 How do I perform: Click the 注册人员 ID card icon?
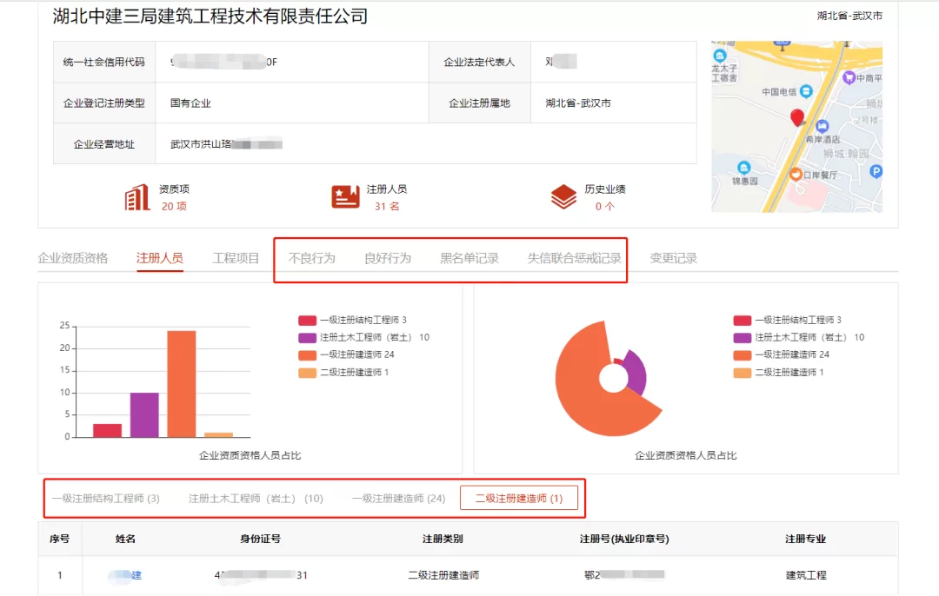click(345, 197)
